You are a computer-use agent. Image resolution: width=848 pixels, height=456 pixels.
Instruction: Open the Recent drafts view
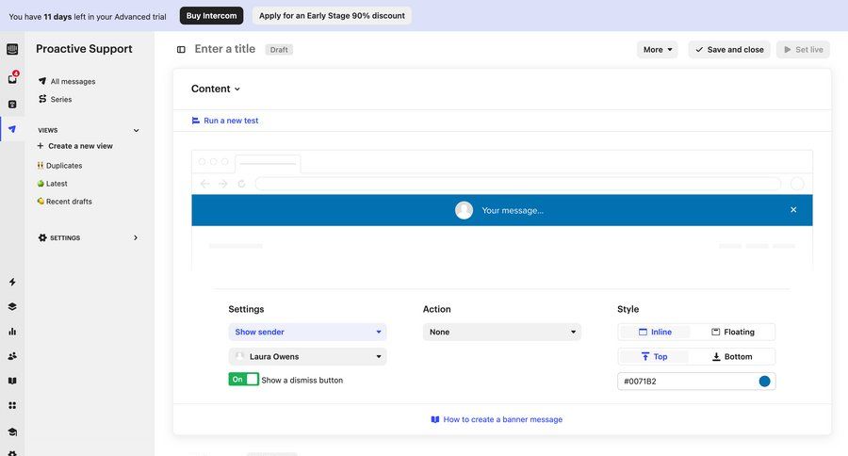tap(64, 202)
